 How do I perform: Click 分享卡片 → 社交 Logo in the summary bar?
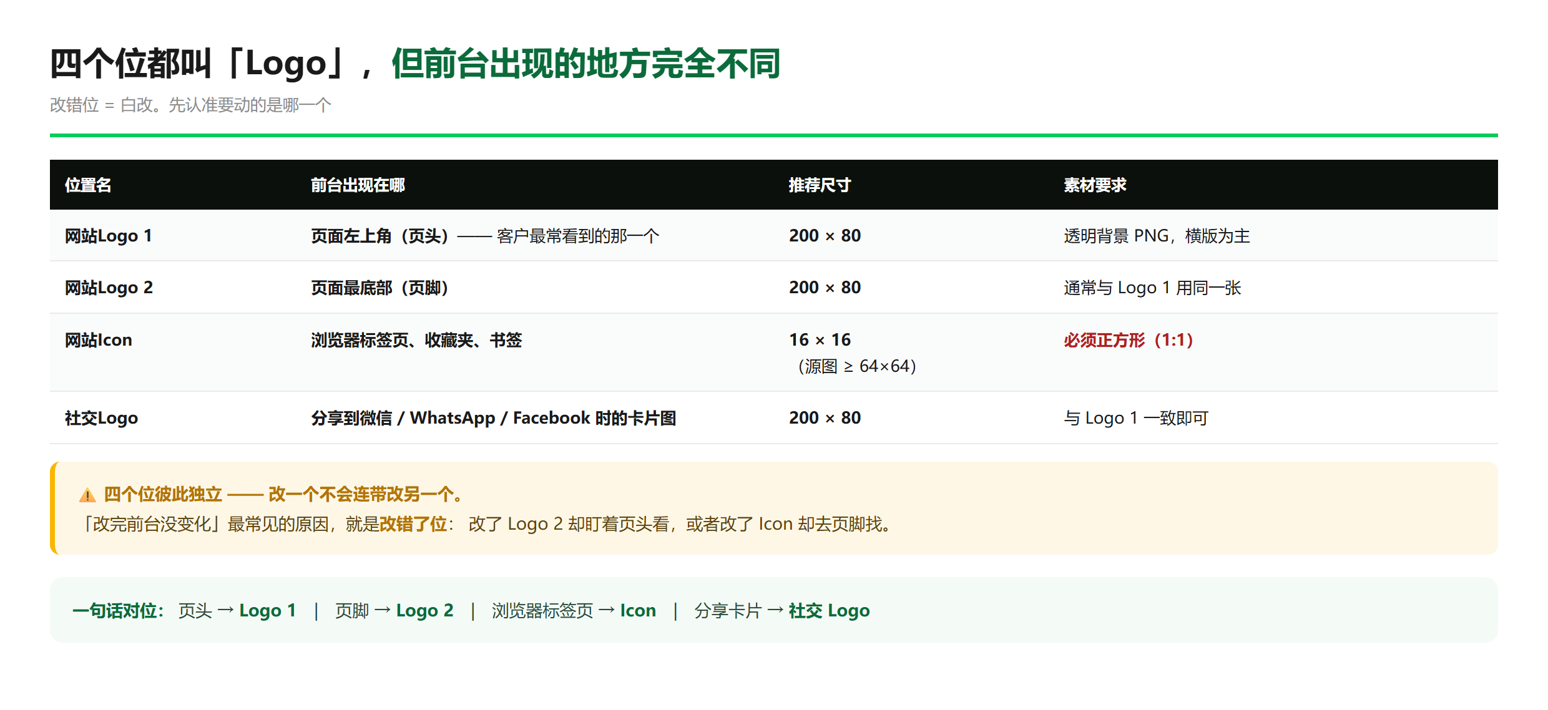[x=782, y=610]
